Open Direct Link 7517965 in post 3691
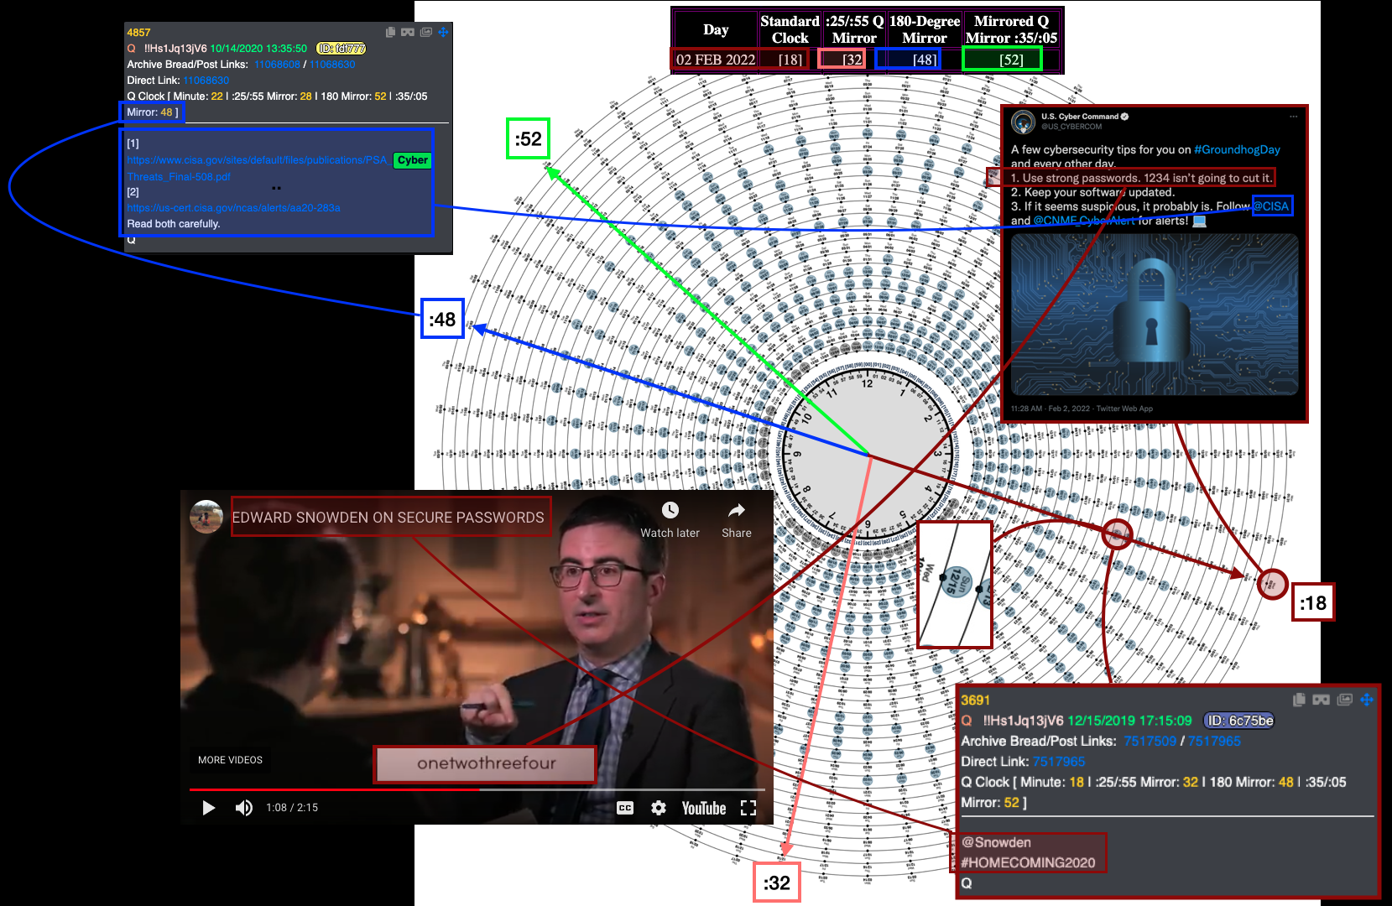1392x906 pixels. coord(1059,762)
